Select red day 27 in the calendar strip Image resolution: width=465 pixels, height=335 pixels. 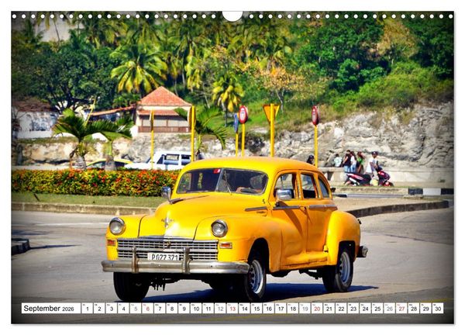pos(401,309)
